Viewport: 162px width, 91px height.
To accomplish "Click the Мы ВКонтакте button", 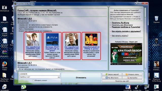I will pos(112,78).
